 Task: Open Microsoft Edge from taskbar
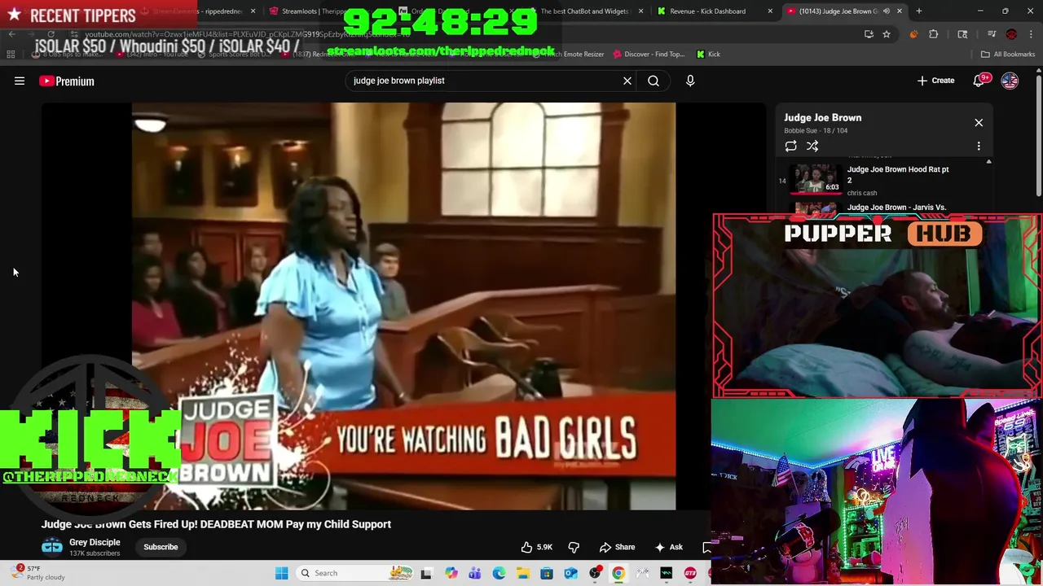499,573
